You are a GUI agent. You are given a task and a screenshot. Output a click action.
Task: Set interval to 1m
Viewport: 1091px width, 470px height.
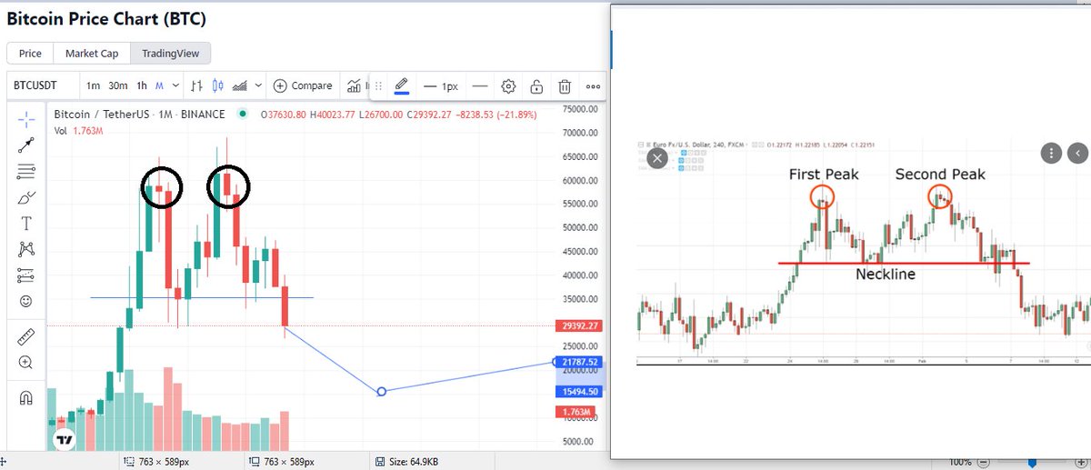(93, 85)
